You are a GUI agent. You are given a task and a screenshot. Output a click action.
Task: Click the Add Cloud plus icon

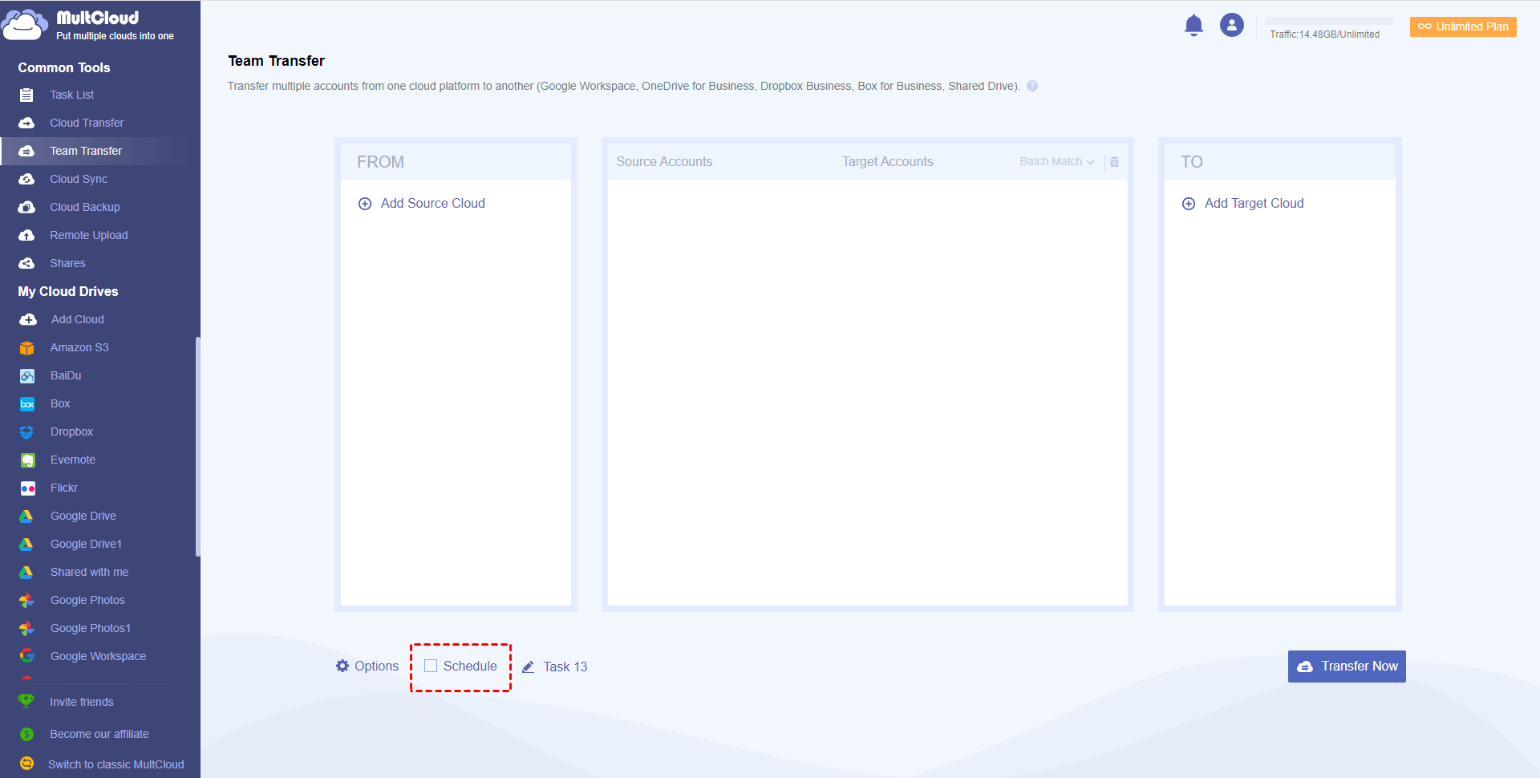28,319
